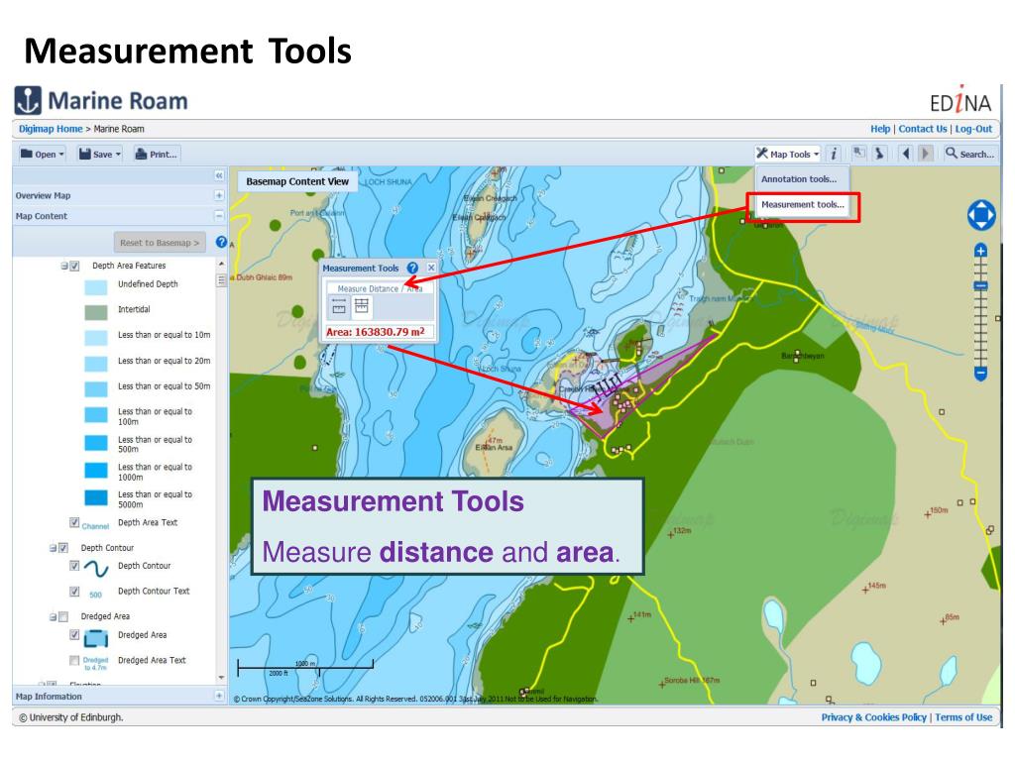
Task: Open the Help link
Action: (x=880, y=129)
